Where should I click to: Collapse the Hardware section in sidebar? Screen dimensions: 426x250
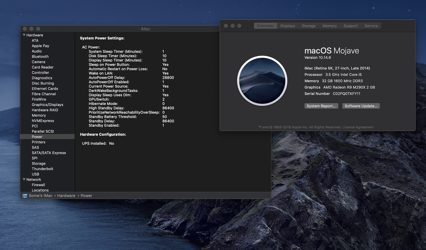tap(24, 35)
